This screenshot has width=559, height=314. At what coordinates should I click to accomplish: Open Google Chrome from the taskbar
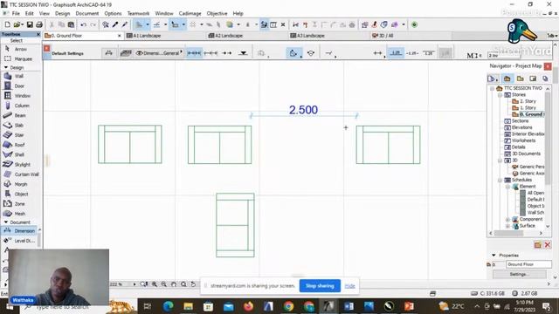(x=288, y=306)
